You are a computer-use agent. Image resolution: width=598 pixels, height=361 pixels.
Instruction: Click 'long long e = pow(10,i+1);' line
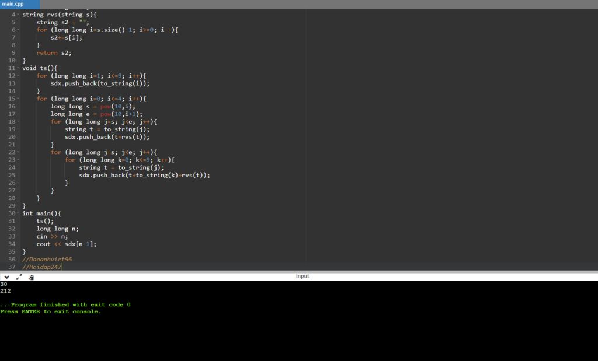point(96,114)
